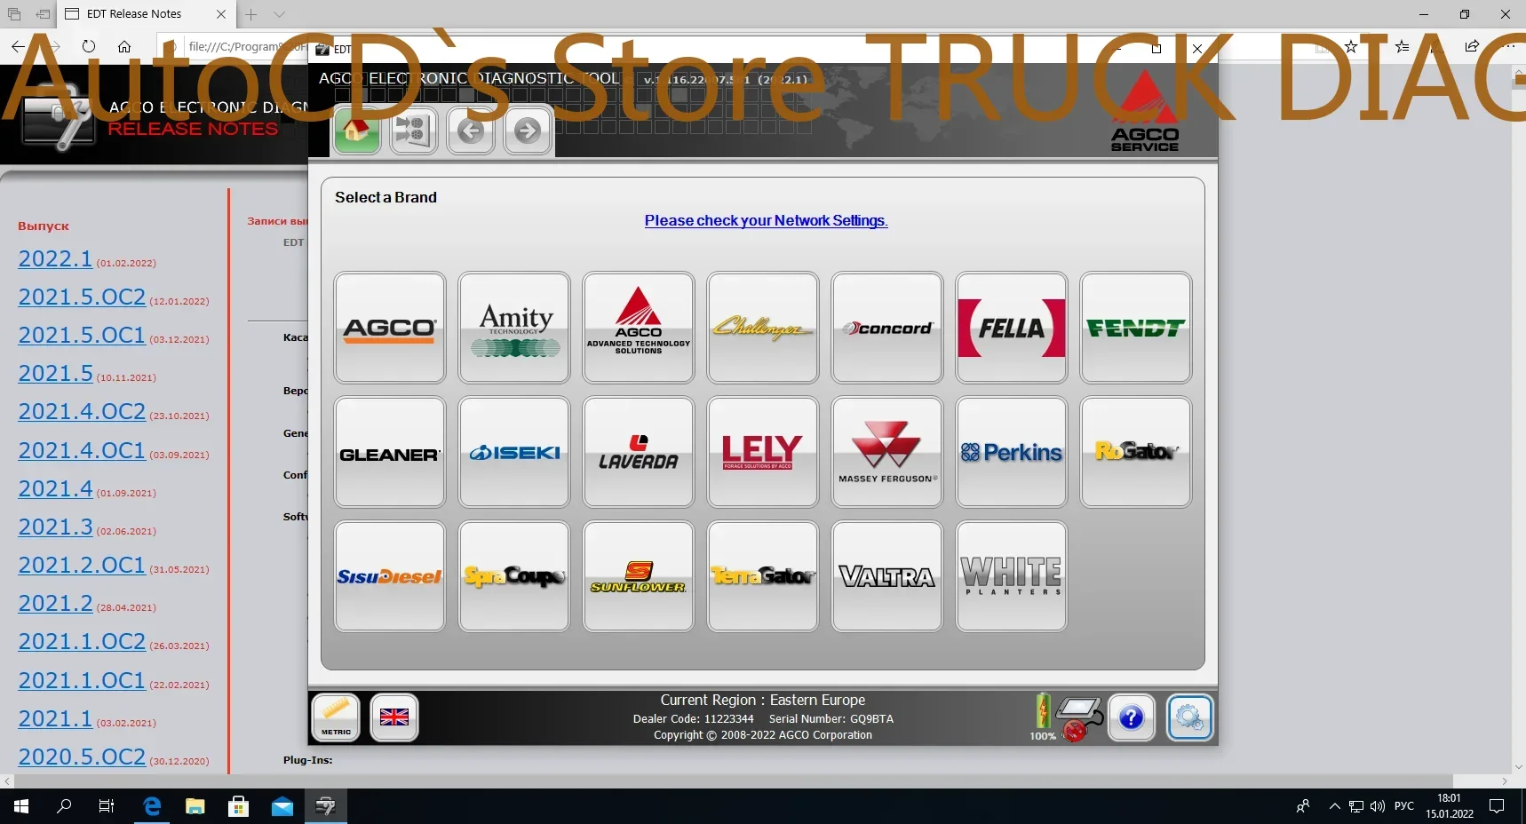Select the Spra-Coupe brand tile
The width and height of the screenshot is (1526, 824).
coord(514,576)
